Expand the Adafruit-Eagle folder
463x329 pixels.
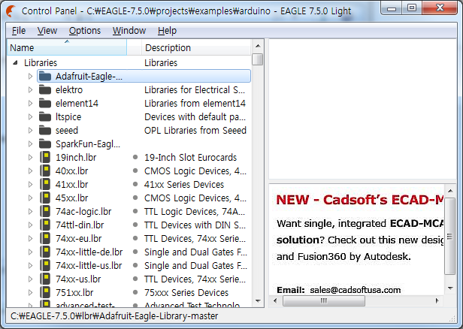tap(30, 76)
